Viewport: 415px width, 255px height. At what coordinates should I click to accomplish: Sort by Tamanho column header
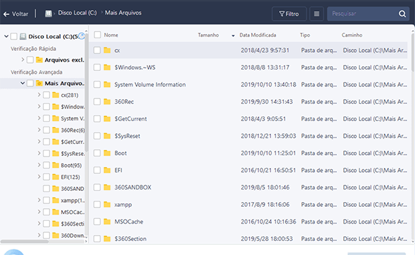click(208, 35)
